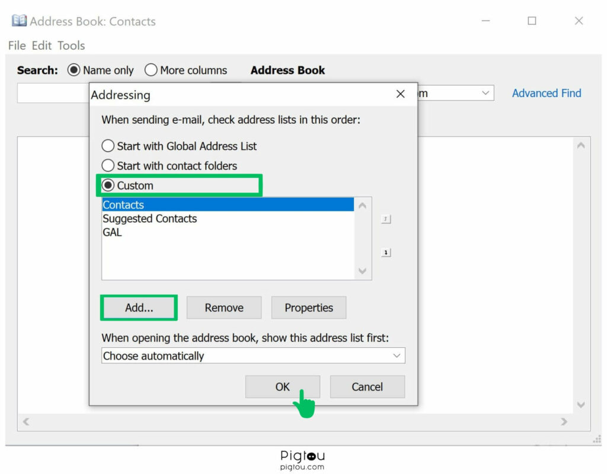
Task: Select the Custom radio option
Action: point(127,185)
